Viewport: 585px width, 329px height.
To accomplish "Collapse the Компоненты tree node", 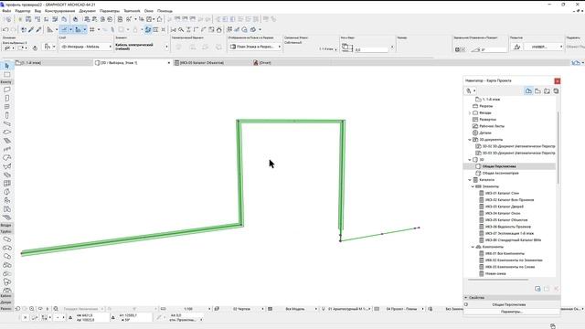I will click(x=473, y=247).
